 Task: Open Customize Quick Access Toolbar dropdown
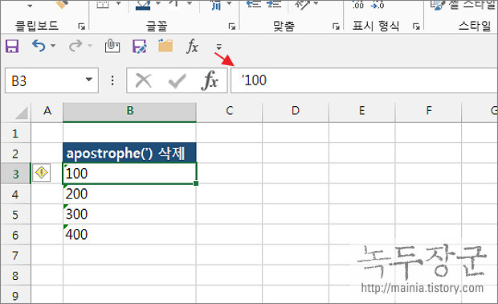(x=218, y=47)
